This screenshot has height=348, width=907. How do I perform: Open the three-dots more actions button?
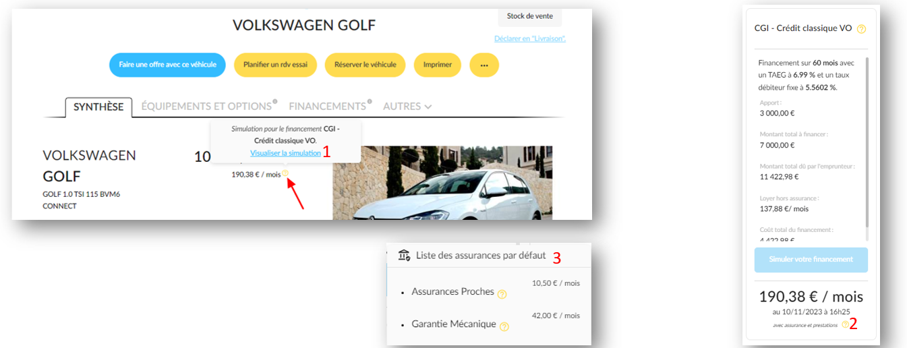[x=484, y=65]
